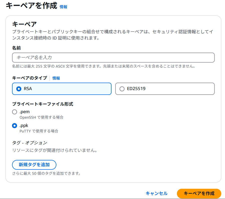Click the 名前には最大 255 文字 hint text

coord(104,66)
